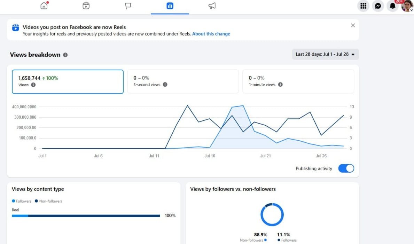Select the 3-second views metric card
The image size is (414, 244).
point(183,81)
